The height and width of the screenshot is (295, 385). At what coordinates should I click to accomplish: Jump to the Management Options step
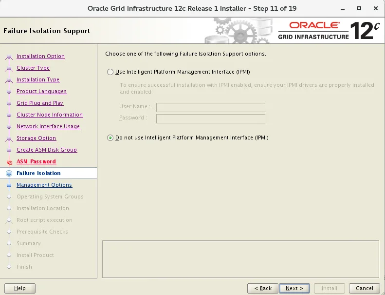(x=44, y=185)
